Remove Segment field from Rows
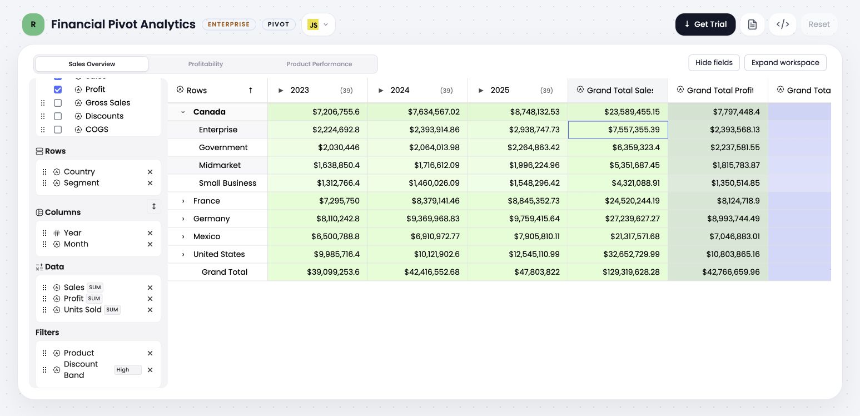The image size is (860, 416). point(150,183)
